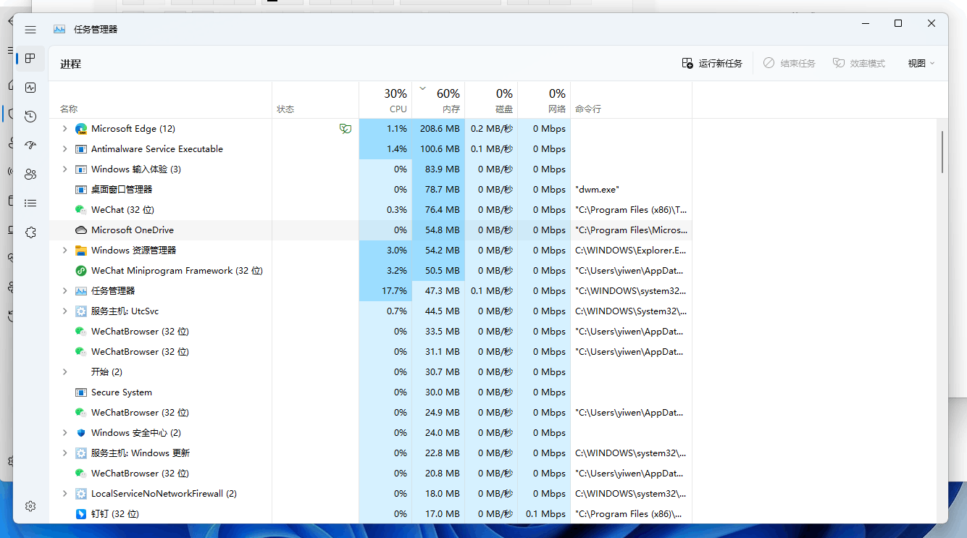
Task: Select the 17.7% CPU cell
Action: (385, 291)
